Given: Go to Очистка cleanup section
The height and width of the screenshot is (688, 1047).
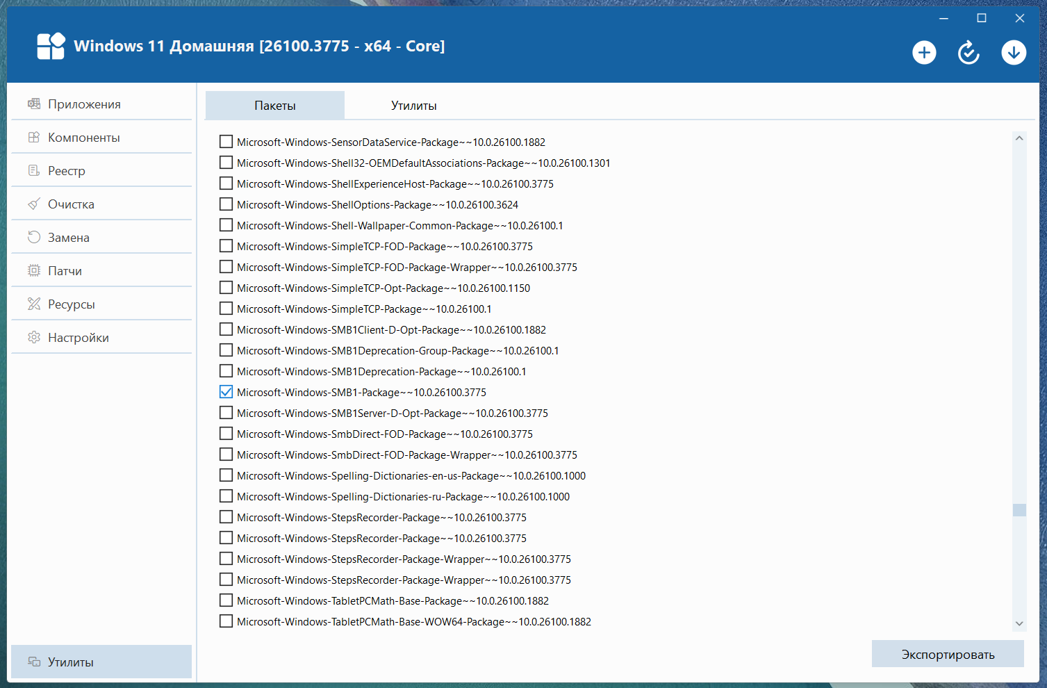Looking at the screenshot, I should pos(71,204).
